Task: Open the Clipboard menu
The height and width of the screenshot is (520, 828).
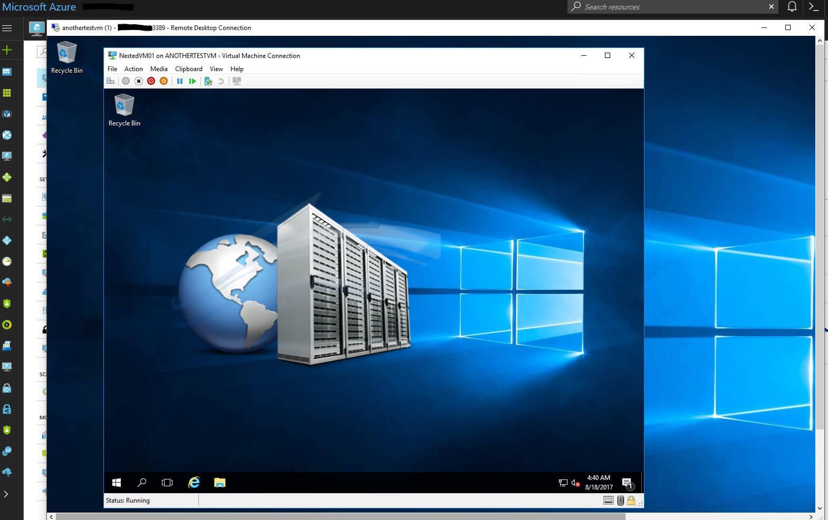Action: (188, 69)
